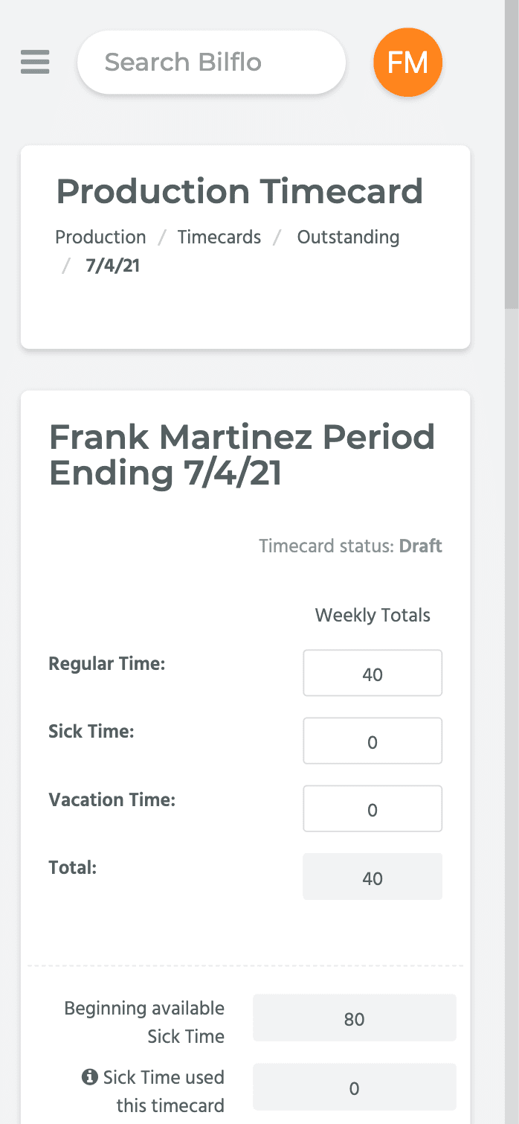Viewport: 519px width, 1124px height.
Task: Click the Regular Time label
Action: coord(106,663)
